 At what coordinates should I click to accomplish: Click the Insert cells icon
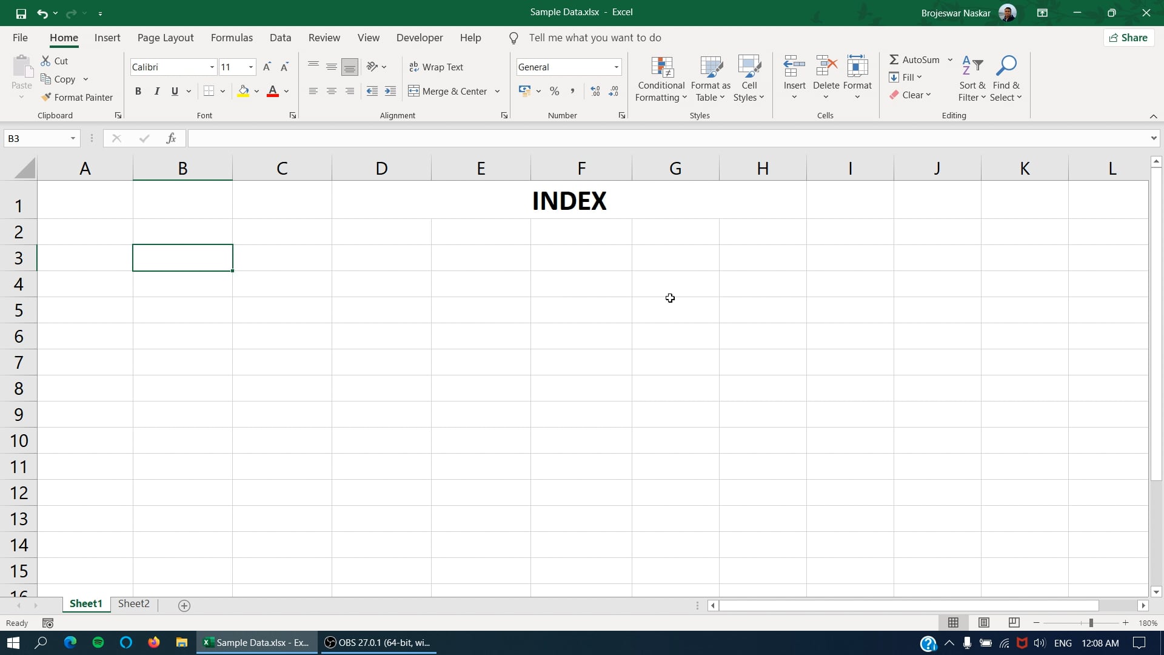(794, 65)
